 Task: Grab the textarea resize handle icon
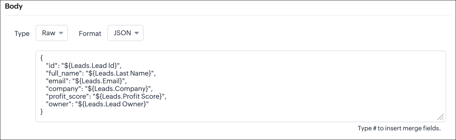coord(441,117)
